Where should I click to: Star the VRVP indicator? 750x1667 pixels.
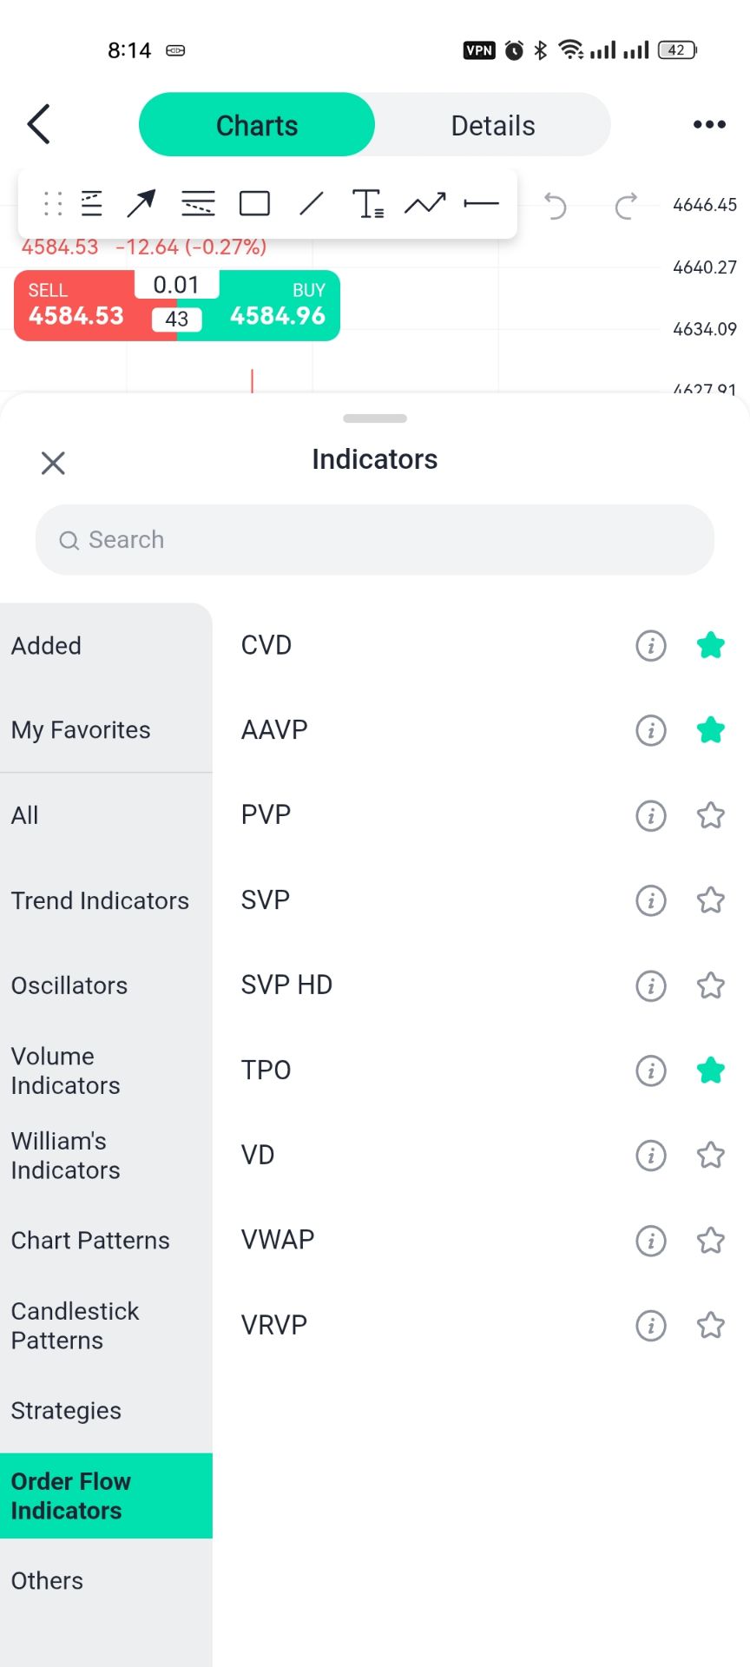[x=711, y=1326]
